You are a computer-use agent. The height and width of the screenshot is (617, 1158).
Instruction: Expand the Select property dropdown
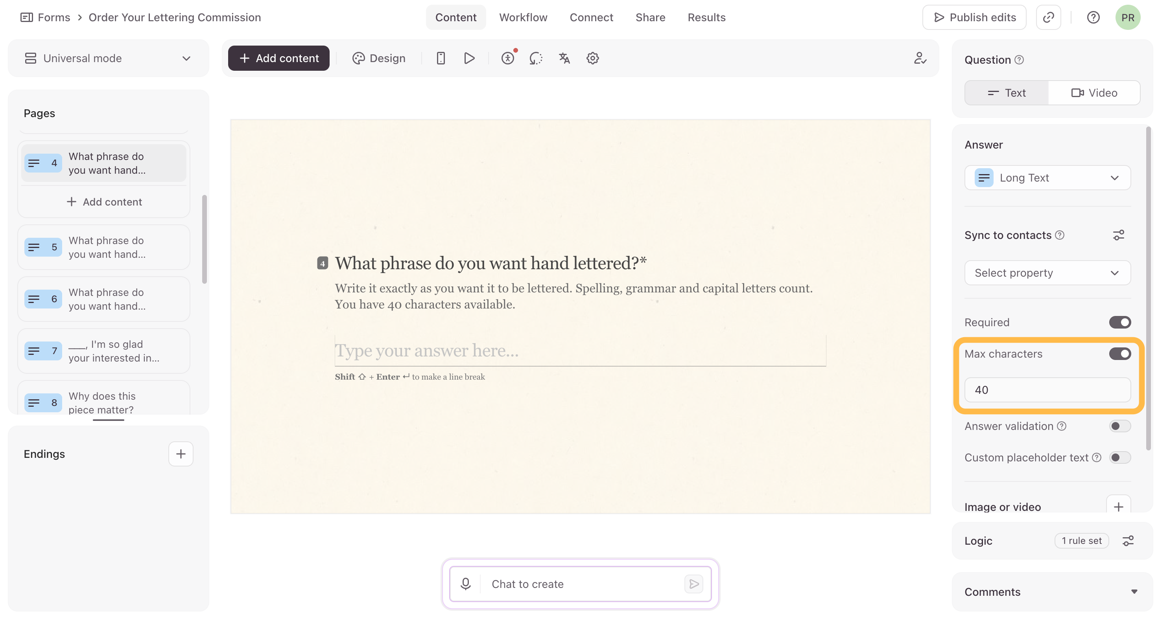(x=1047, y=273)
